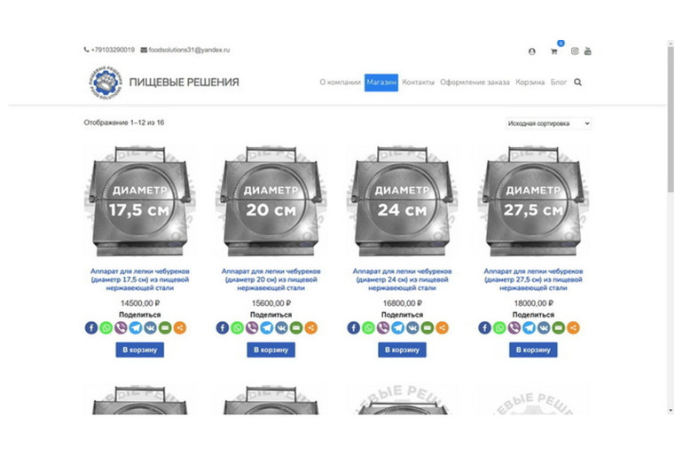Share the 20 см product via WhatsApp
683x456 pixels.
pos(237,327)
